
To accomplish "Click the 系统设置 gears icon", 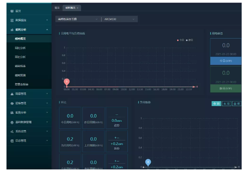I will 12,132.
